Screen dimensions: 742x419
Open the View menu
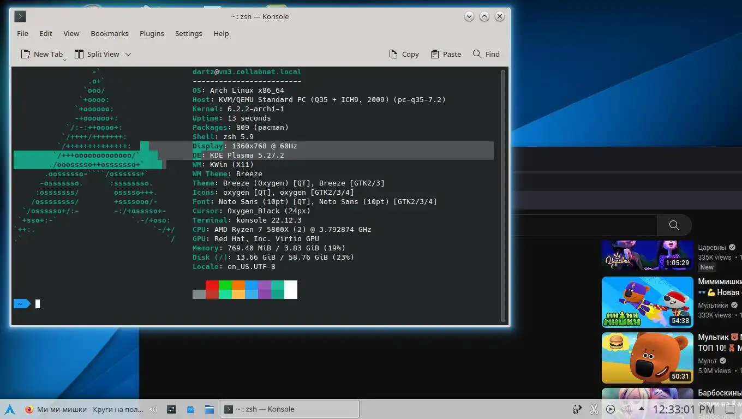(71, 33)
